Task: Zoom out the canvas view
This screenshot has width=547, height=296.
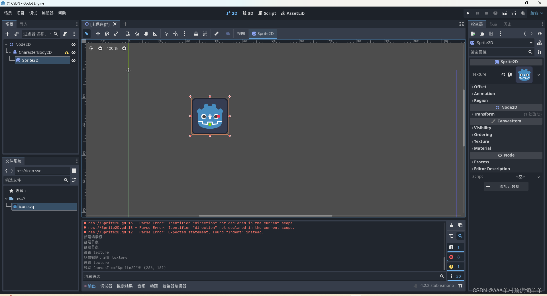Action: click(x=100, y=48)
